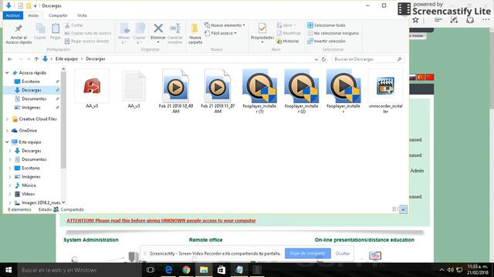494x277 pixels.
Task: Select Feb 21 2018 10_49 AM video
Action: (x=176, y=92)
